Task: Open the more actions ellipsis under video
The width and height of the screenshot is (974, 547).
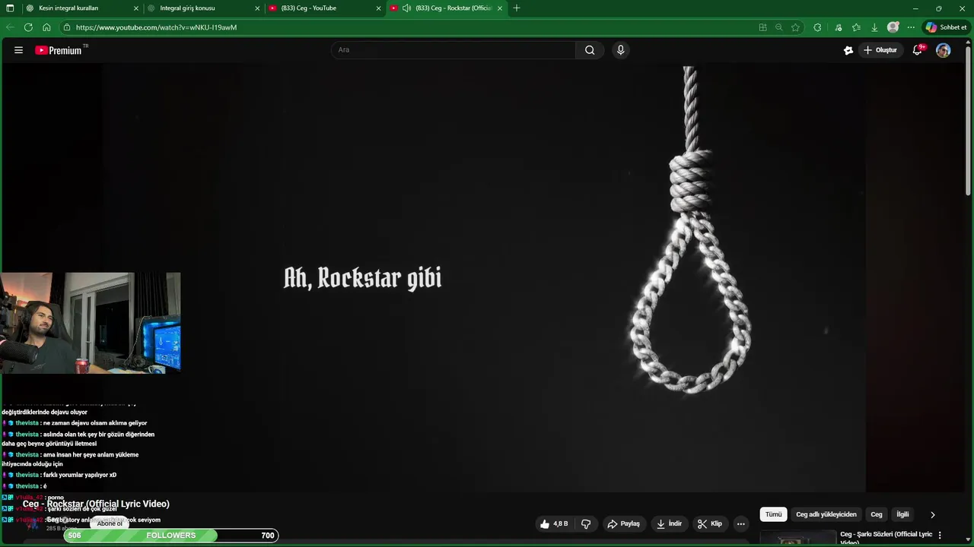Action: (740, 523)
